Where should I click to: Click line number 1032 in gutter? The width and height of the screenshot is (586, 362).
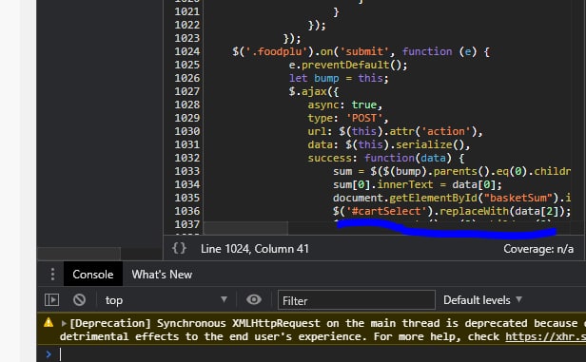point(186,158)
